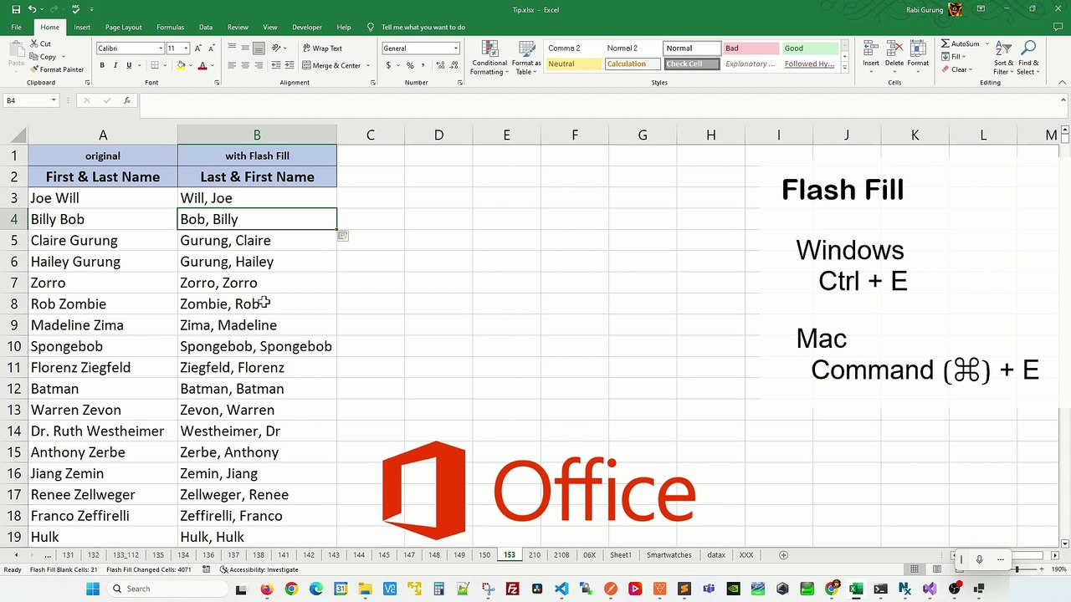Open the Orientation text-angle icon

click(277, 48)
